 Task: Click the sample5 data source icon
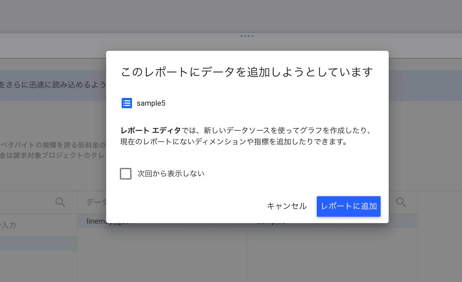tap(127, 103)
